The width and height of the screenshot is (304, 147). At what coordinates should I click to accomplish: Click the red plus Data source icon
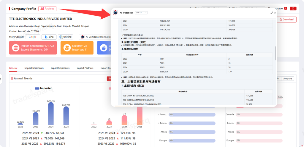point(286,8)
